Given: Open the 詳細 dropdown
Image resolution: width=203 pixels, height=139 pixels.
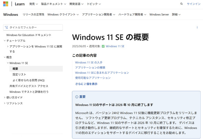Looking at the screenshot, I should [176, 14].
